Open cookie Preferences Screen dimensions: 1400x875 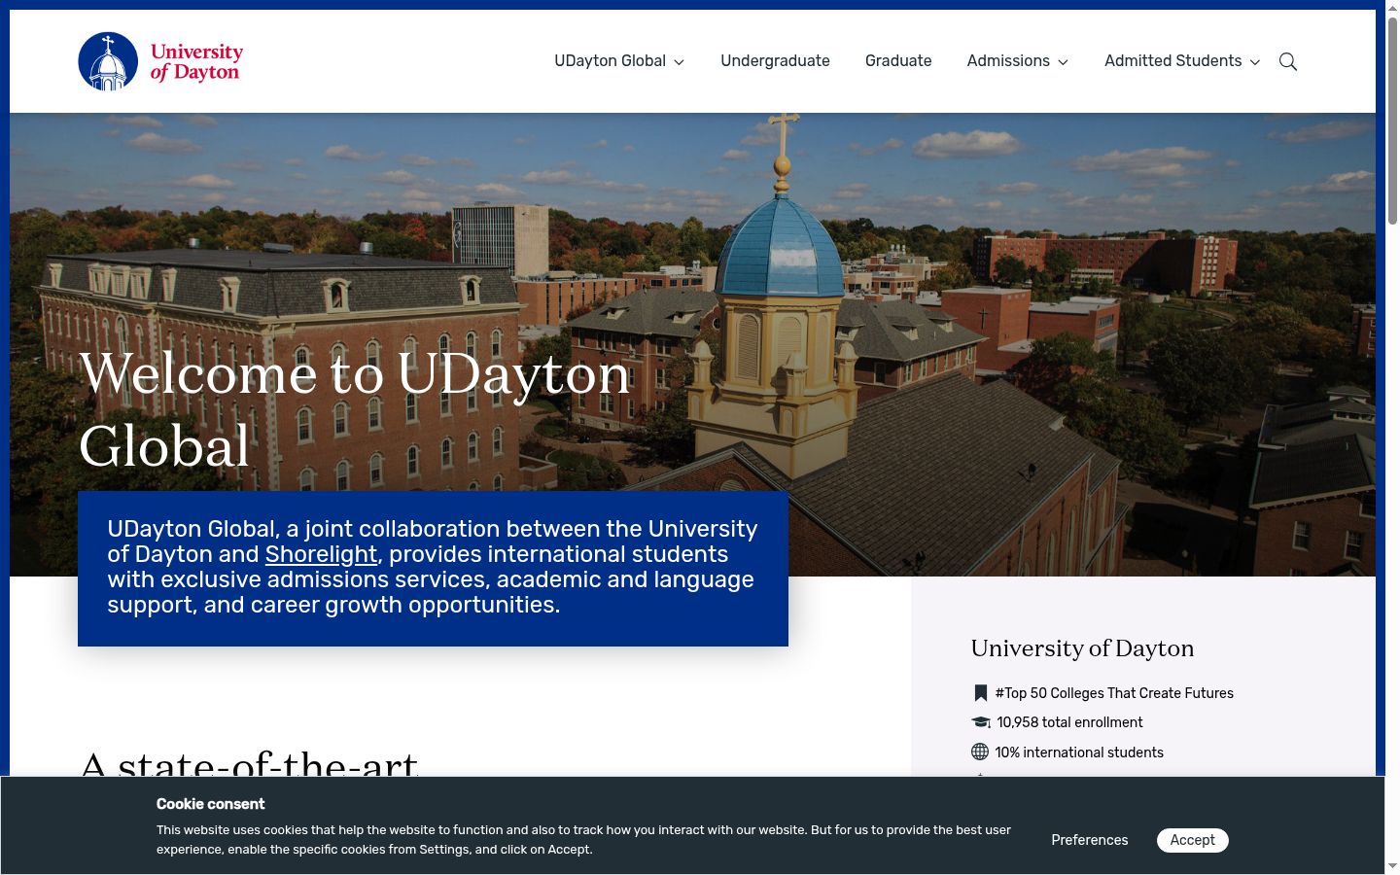[x=1090, y=840]
